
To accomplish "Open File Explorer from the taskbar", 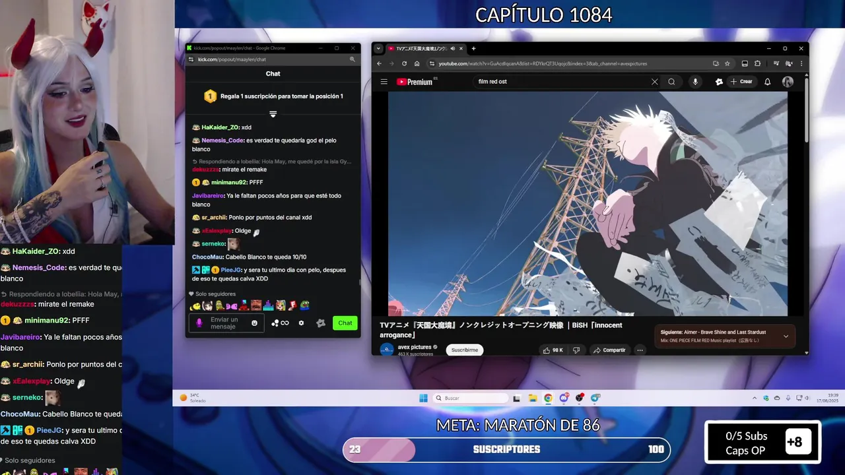I will tap(532, 398).
